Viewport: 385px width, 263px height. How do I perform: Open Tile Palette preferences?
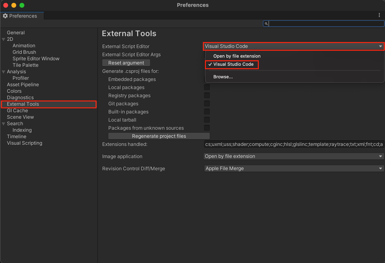click(x=26, y=65)
